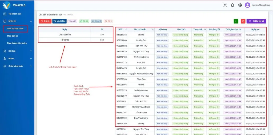This screenshot has width=273, height=135.
Task: Click the fullscreen toggle icon in header
Action: (x=225, y=5)
